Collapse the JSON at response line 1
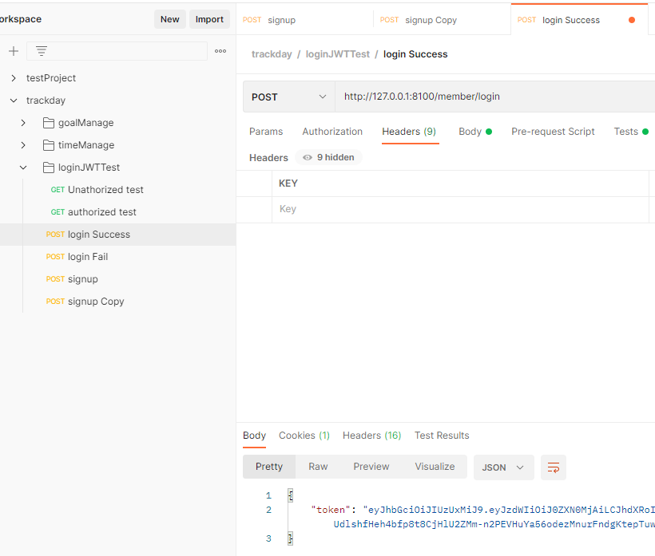Image resolution: width=655 pixels, height=556 pixels. point(290,495)
